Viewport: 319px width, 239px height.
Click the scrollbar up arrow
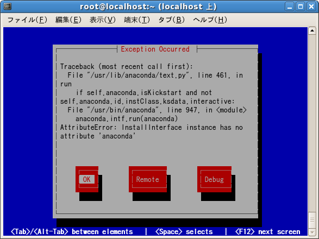tap(312, 31)
